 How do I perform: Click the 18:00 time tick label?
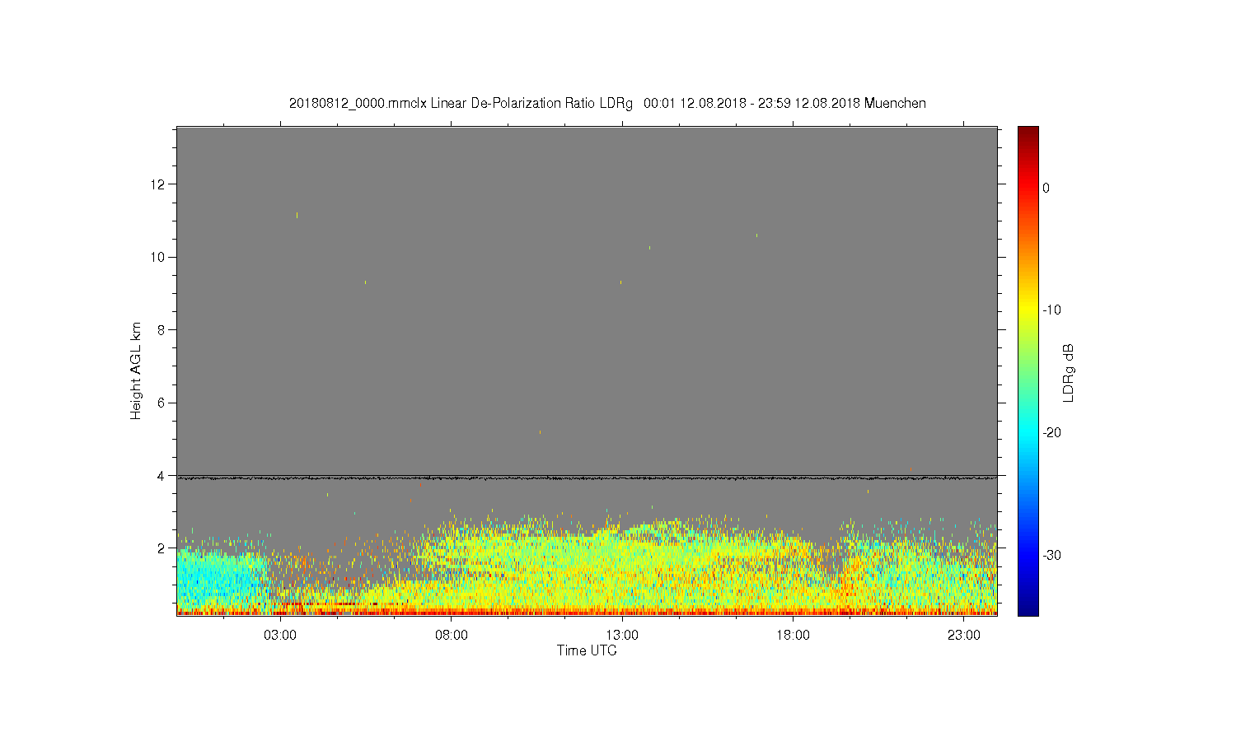pyautogui.click(x=793, y=636)
